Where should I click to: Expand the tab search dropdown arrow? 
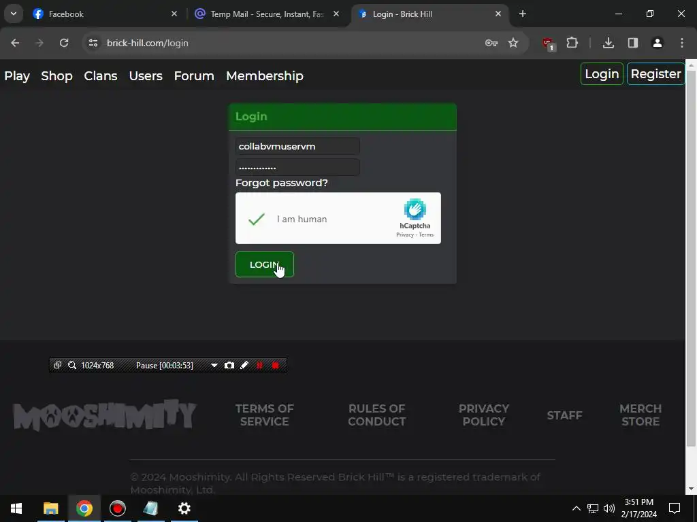pyautogui.click(x=14, y=14)
